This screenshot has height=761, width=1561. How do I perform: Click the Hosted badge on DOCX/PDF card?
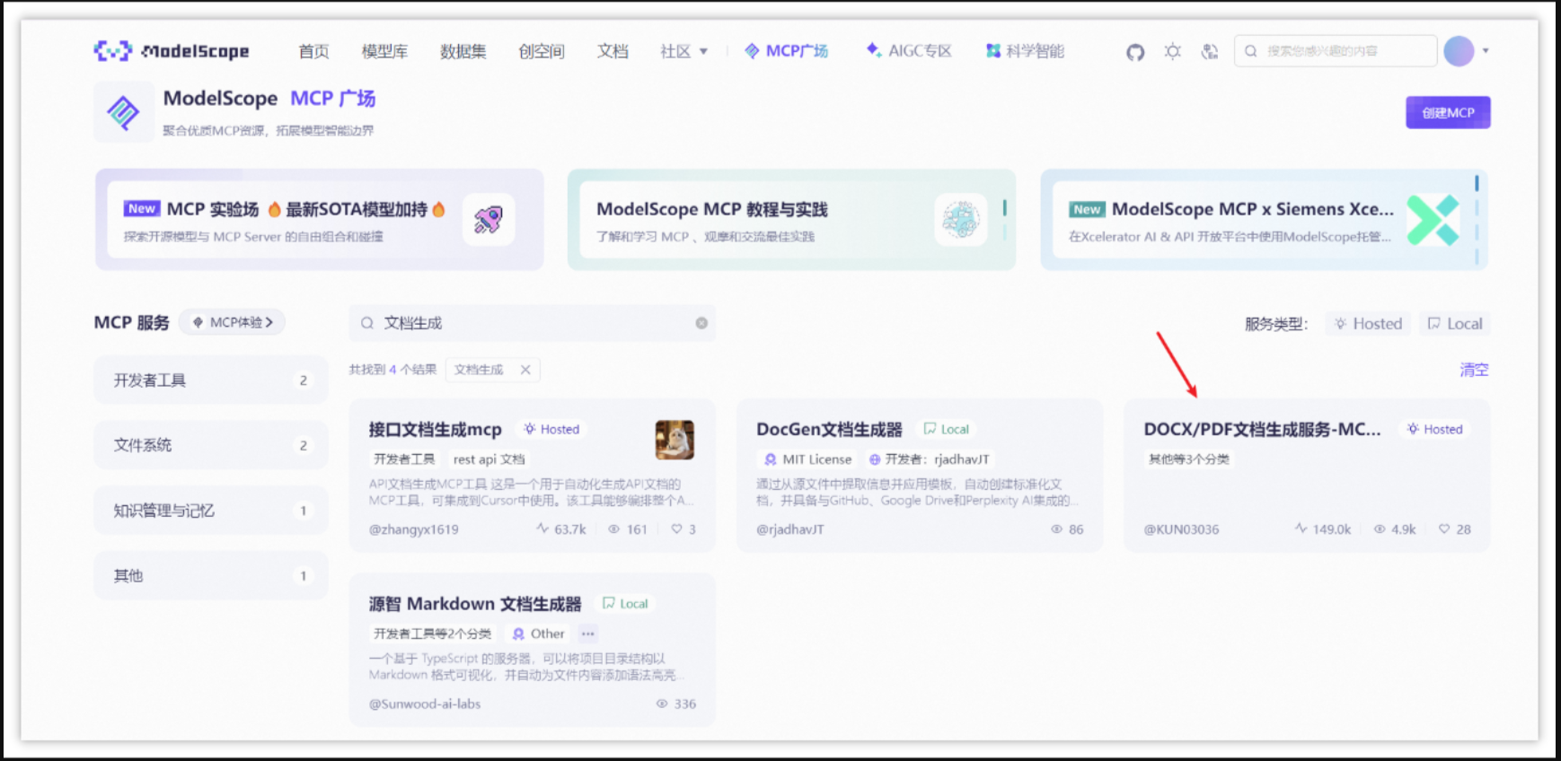(1435, 430)
